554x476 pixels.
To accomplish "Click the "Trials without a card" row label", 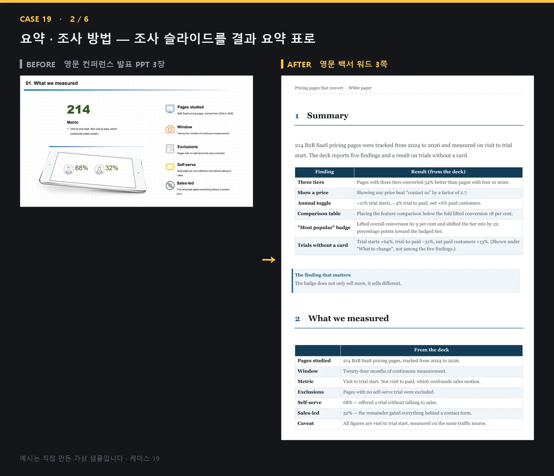I will coord(323,245).
